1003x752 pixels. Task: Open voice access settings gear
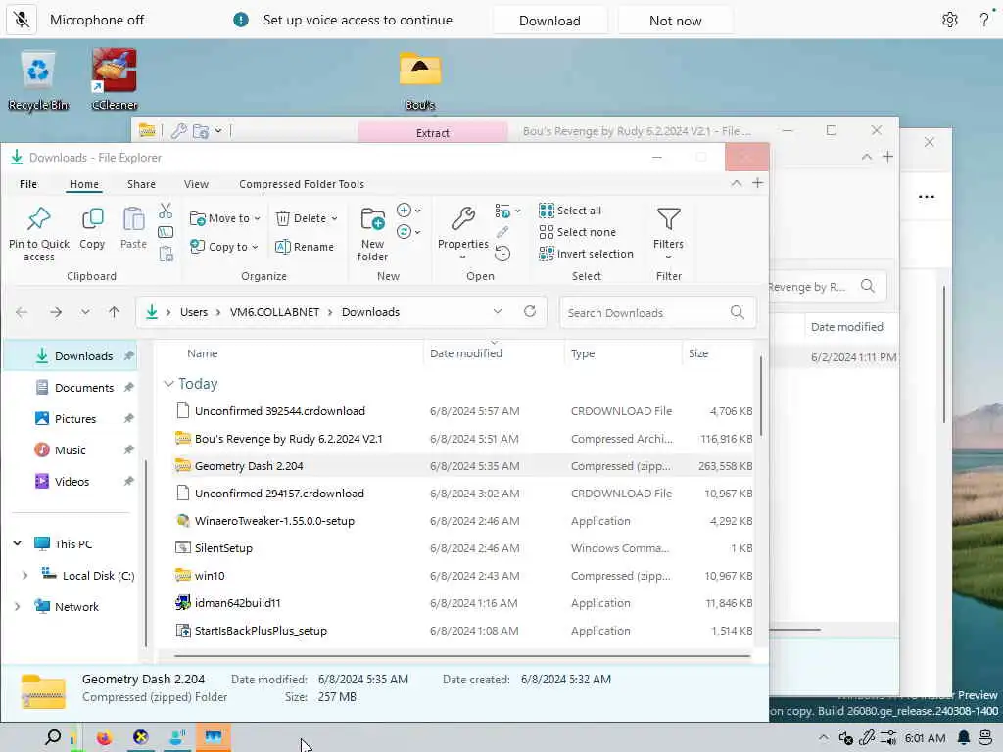(x=950, y=20)
